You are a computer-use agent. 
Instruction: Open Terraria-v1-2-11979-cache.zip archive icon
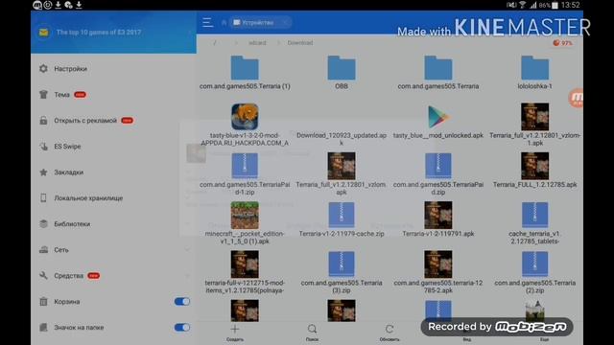click(342, 215)
